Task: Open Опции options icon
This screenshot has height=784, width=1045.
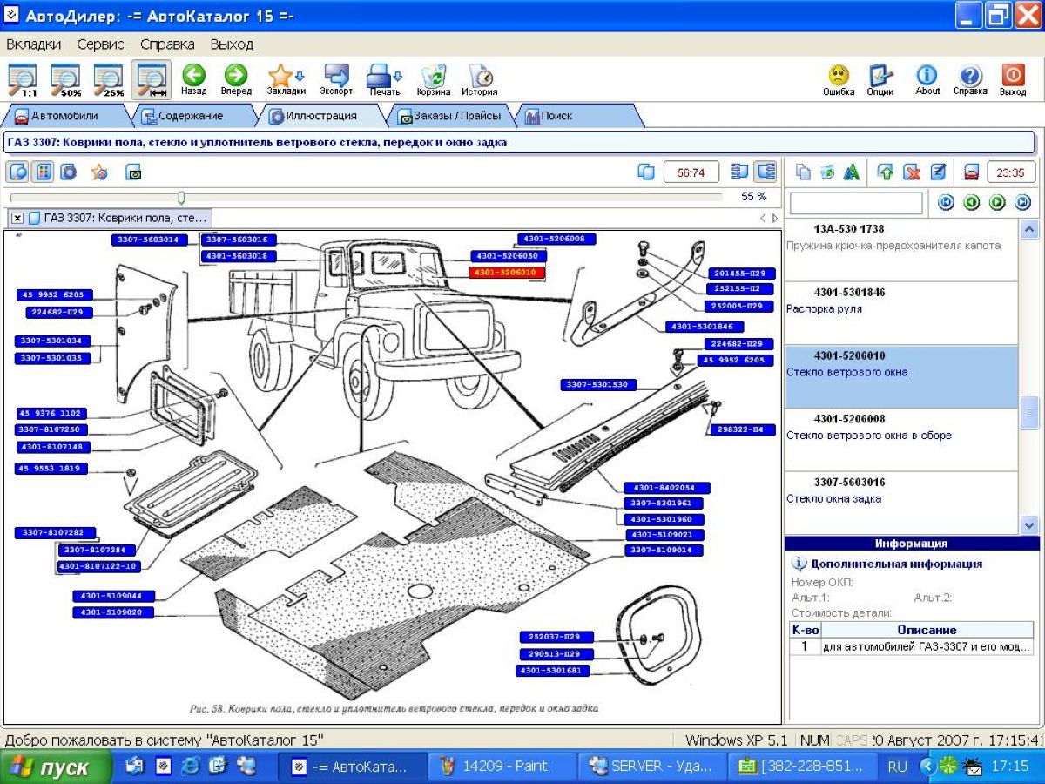Action: pyautogui.click(x=880, y=78)
